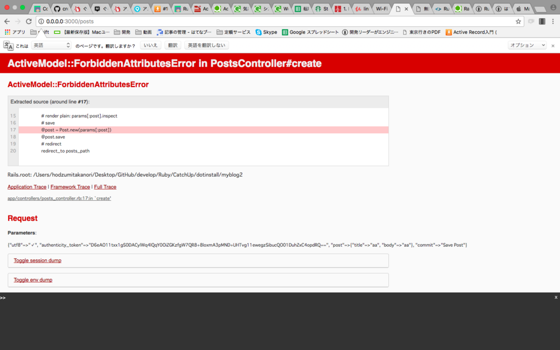
Task: Open the Full Trace link
Action: 105,186
